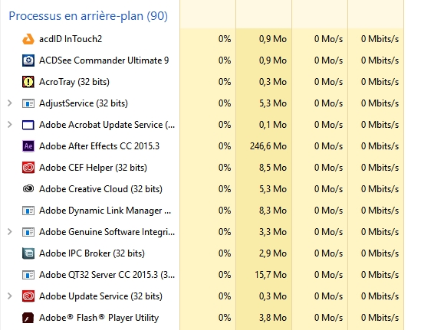Select the AcroTray yellow warning icon

pyautogui.click(x=28, y=82)
